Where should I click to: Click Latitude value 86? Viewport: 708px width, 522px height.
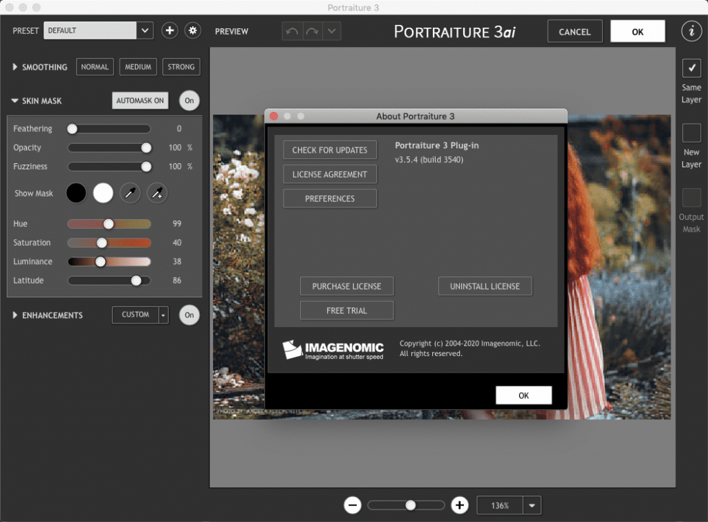[177, 281]
